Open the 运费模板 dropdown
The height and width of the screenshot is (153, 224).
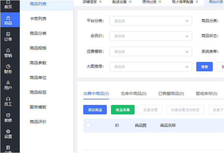[x=151, y=52]
